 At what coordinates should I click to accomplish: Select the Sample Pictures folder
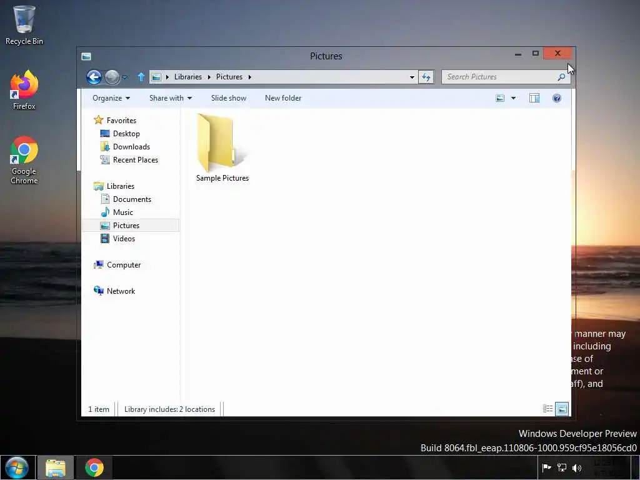(x=222, y=147)
